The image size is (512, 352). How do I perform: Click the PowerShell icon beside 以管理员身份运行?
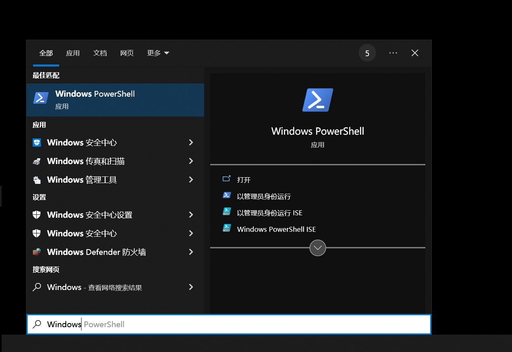[x=226, y=195]
